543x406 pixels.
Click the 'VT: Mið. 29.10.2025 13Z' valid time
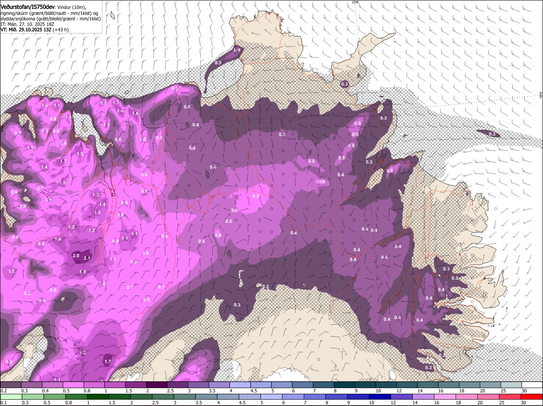tap(26, 30)
